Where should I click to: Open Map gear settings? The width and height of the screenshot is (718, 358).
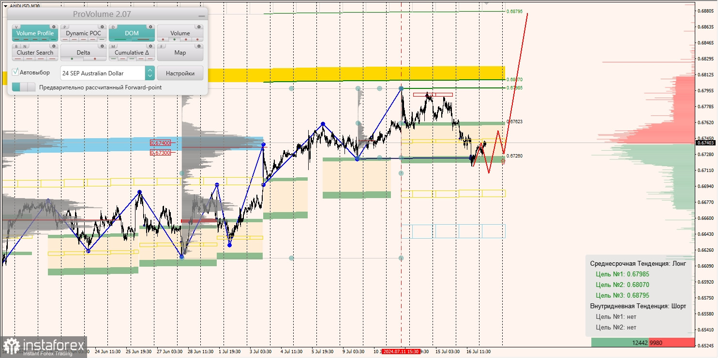click(199, 46)
